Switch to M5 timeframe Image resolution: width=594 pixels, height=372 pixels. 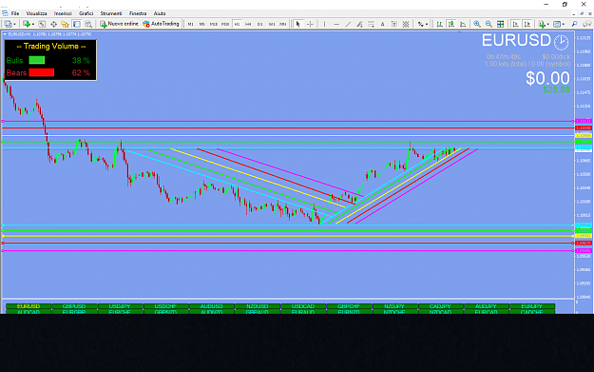(202, 24)
